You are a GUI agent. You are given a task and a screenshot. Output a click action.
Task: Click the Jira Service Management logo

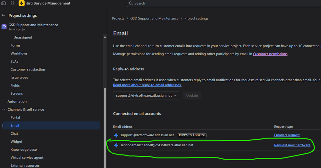pyautogui.click(x=22, y=3)
